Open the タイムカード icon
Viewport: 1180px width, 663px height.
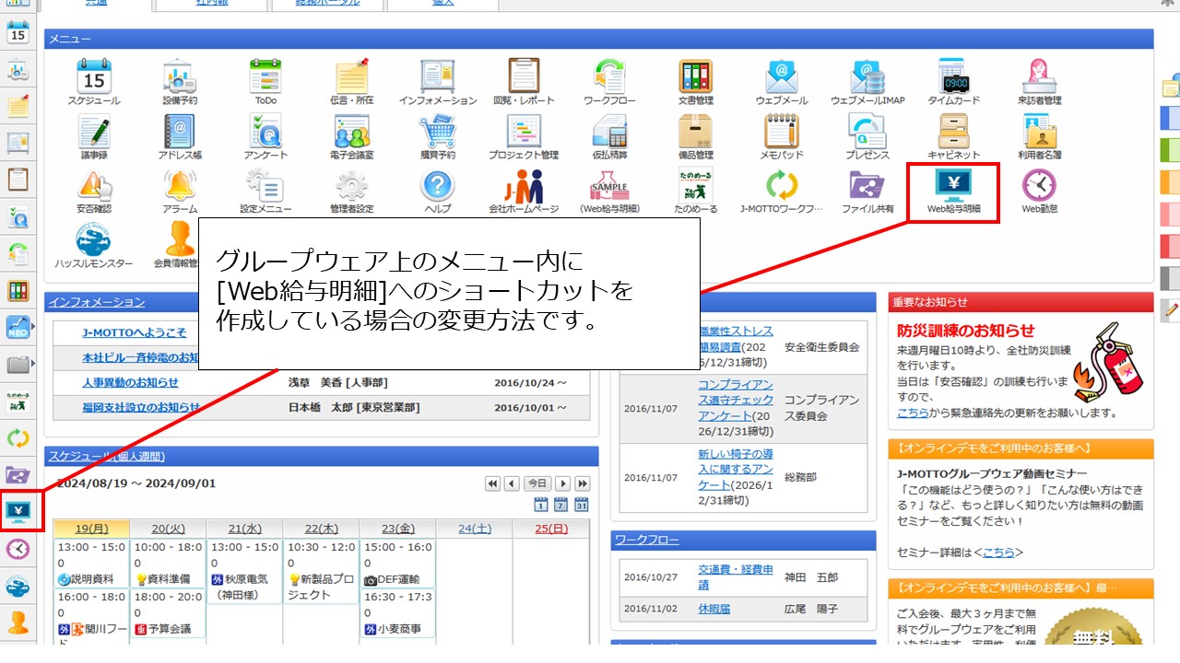coord(953,81)
